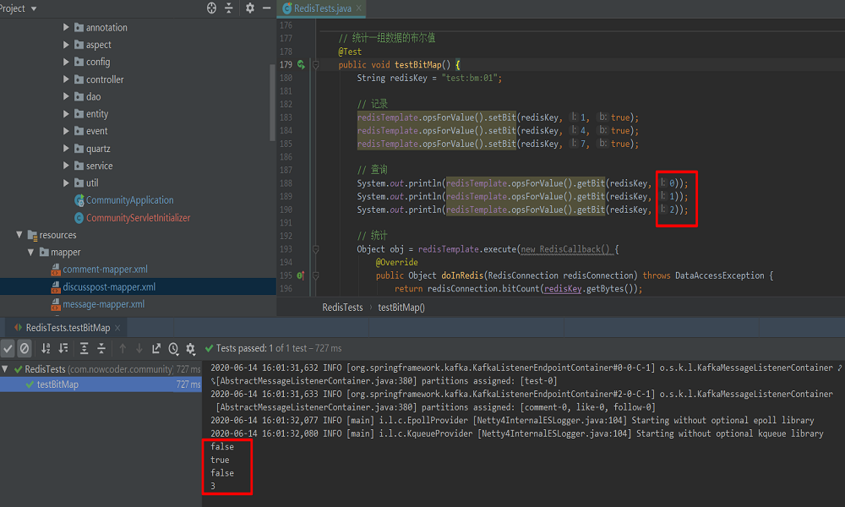Select the quartz folder

point(98,148)
